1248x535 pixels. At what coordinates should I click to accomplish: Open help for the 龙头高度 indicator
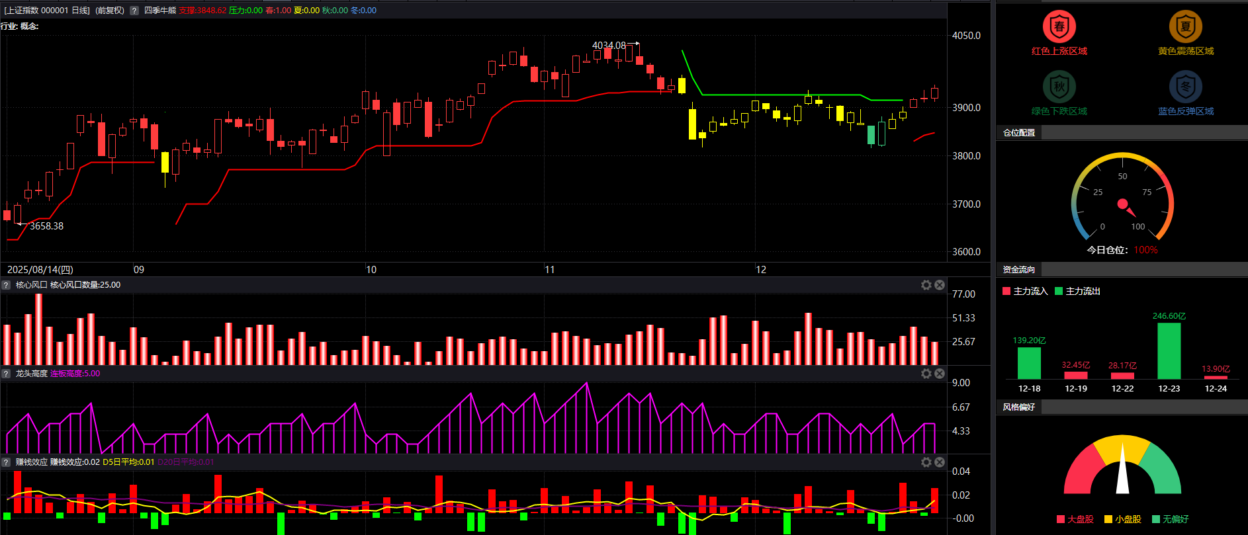point(6,374)
